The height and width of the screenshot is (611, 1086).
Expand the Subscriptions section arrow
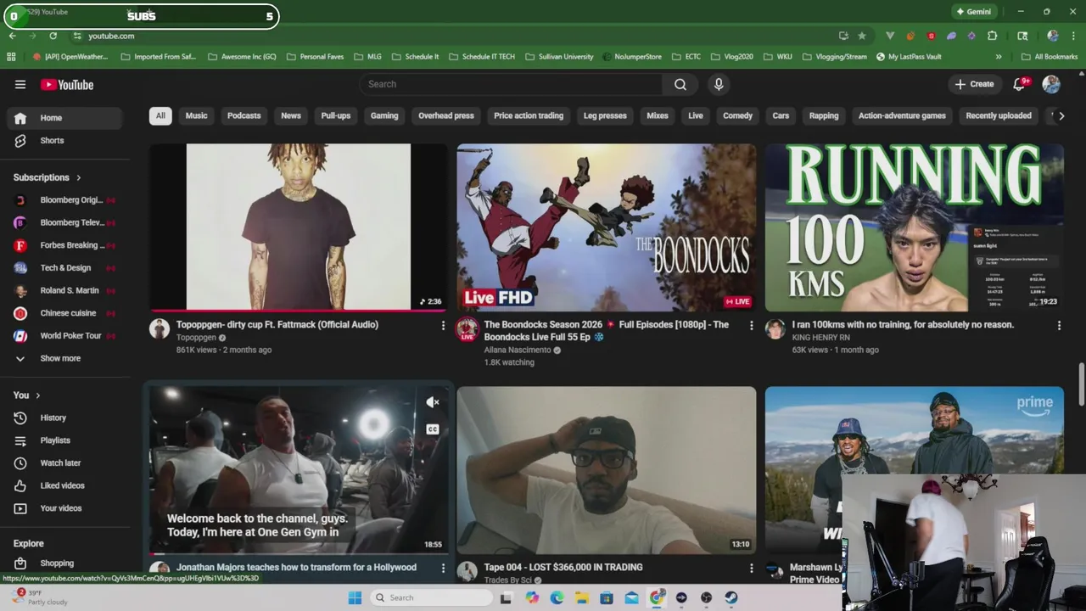click(78, 177)
